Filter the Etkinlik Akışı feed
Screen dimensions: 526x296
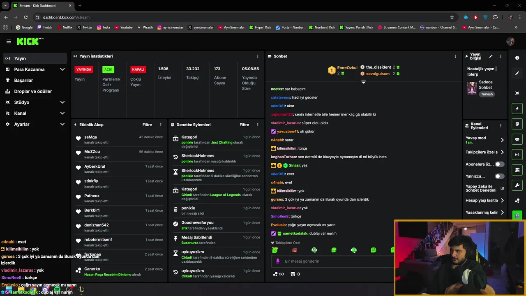(147, 125)
